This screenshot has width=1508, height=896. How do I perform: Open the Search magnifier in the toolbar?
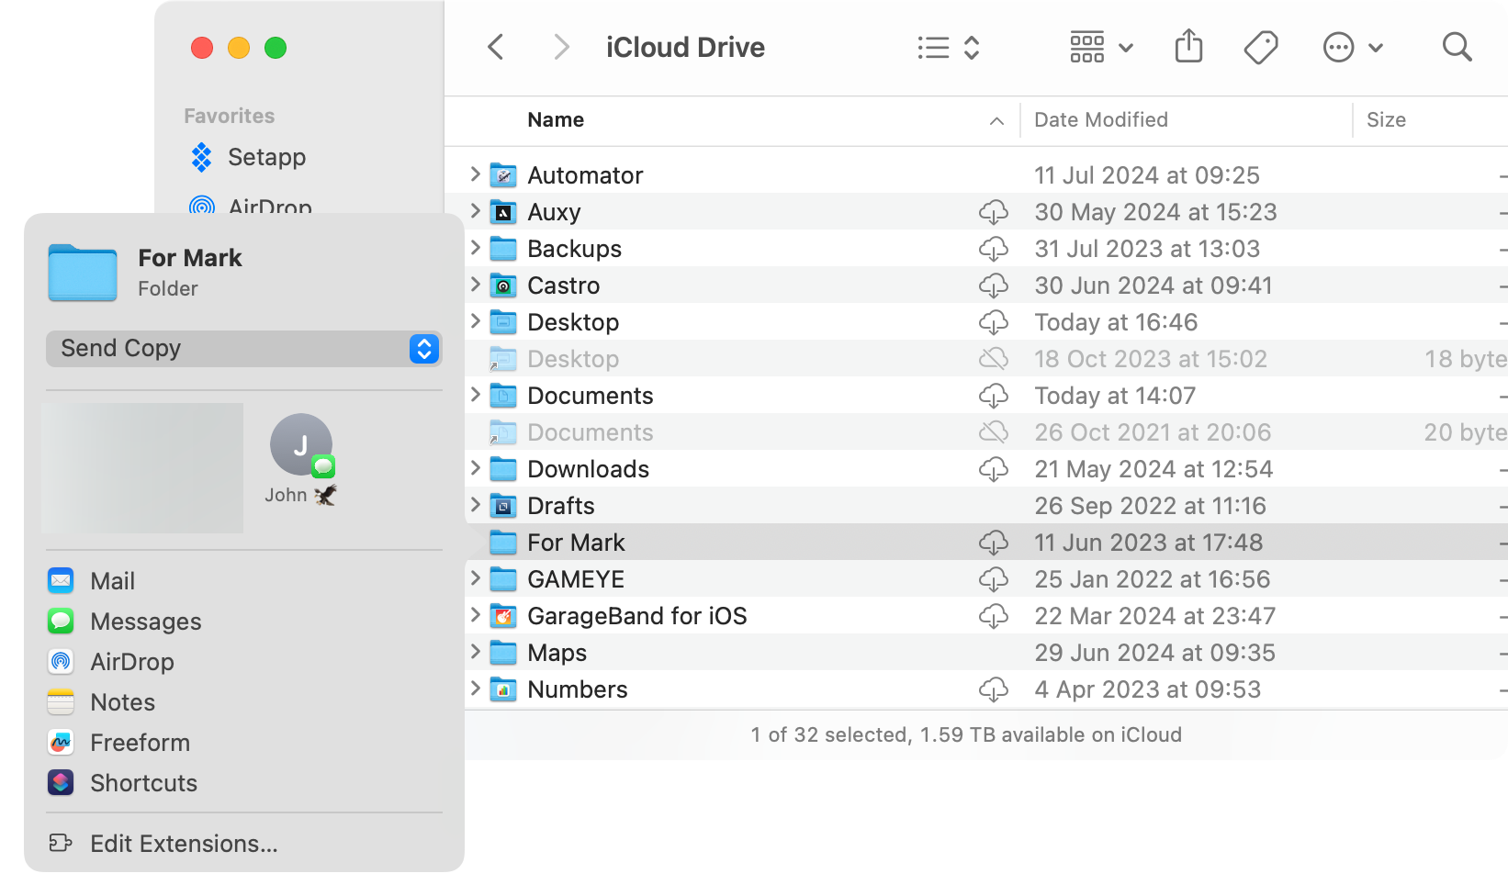(x=1457, y=46)
